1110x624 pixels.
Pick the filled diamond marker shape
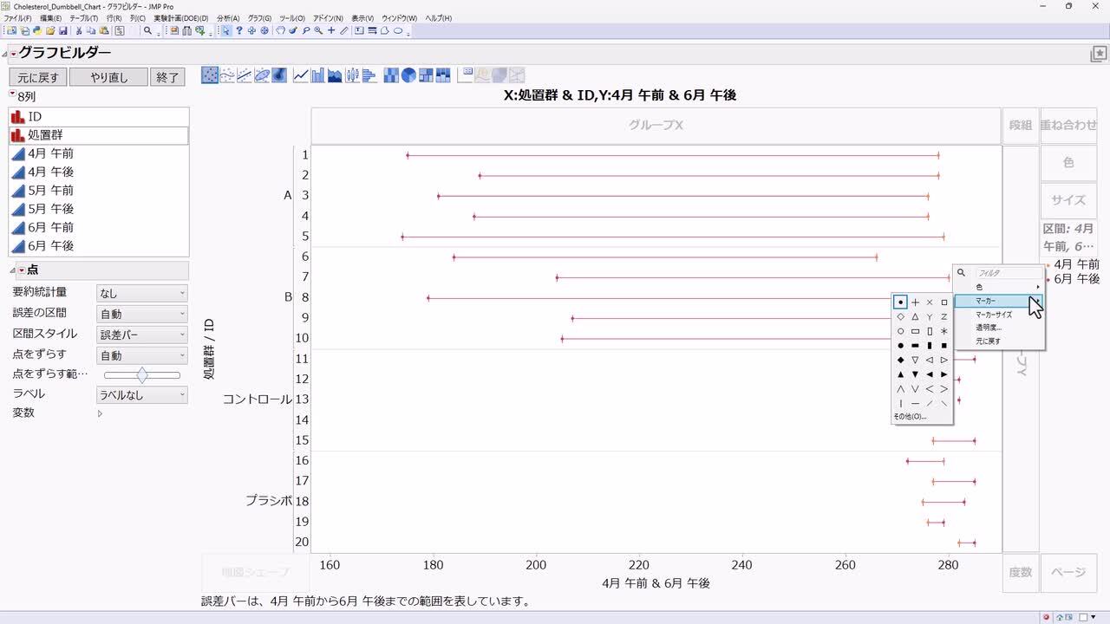[x=901, y=360]
